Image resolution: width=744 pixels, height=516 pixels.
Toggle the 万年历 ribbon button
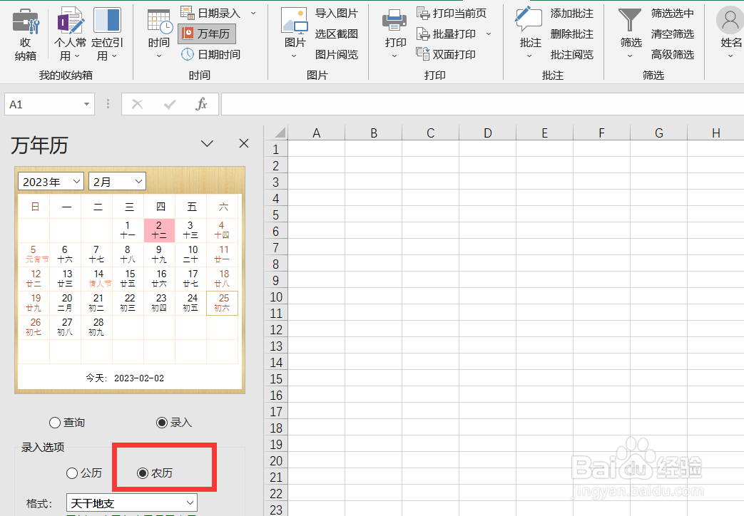coord(207,33)
